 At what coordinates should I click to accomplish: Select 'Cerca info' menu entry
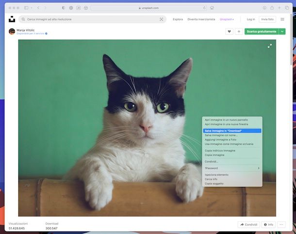coord(232,179)
